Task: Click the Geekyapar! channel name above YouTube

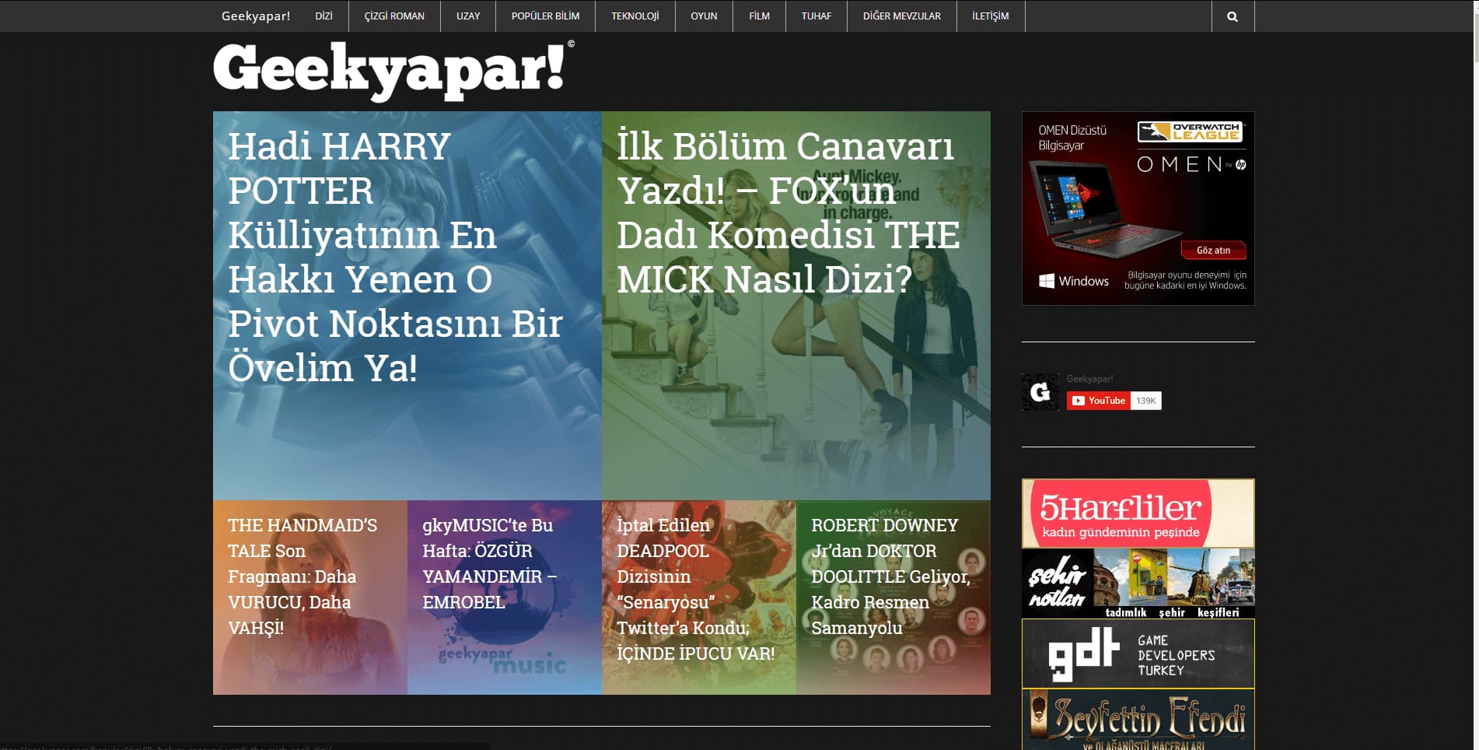Action: pos(1089,379)
